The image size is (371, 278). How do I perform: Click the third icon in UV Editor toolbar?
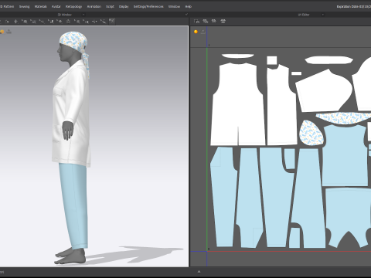coord(214,22)
